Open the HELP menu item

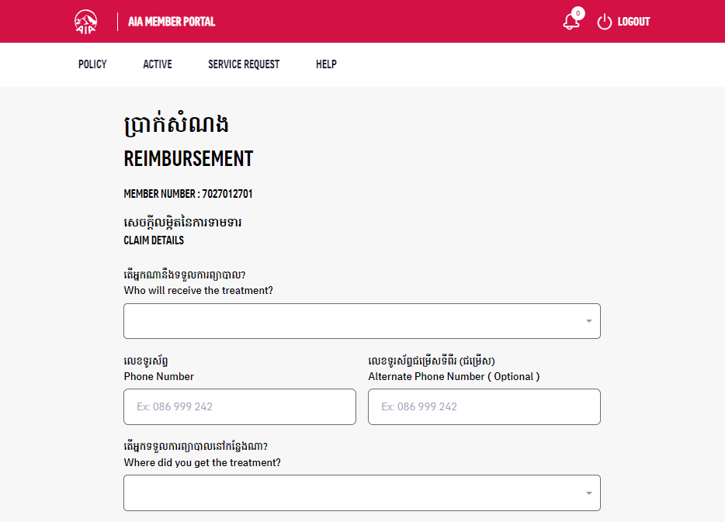(x=327, y=64)
